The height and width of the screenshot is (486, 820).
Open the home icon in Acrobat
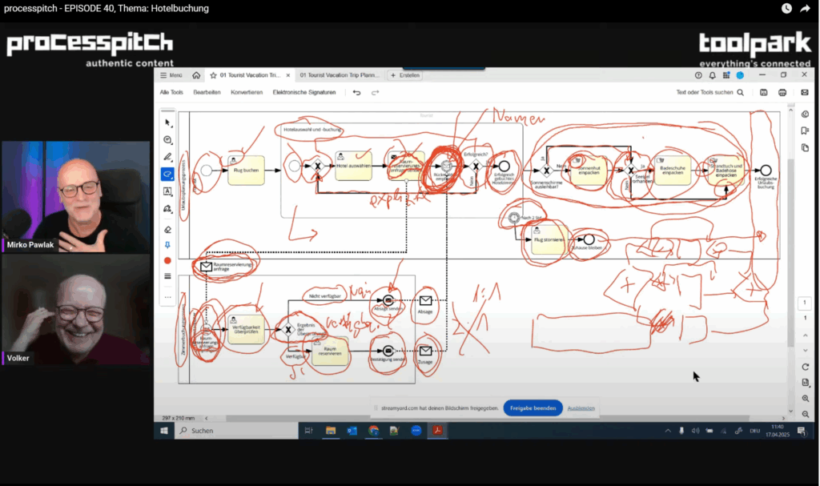coord(196,75)
